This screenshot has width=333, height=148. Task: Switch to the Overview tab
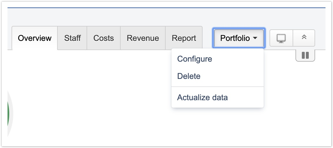pos(35,38)
